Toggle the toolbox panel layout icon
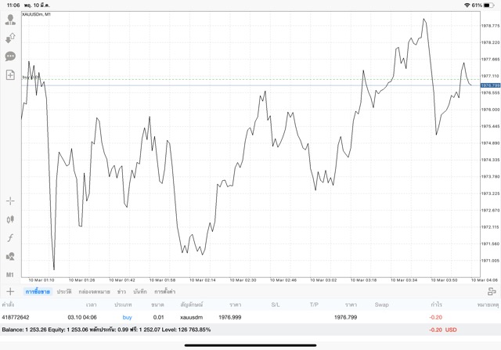 tap(492, 291)
